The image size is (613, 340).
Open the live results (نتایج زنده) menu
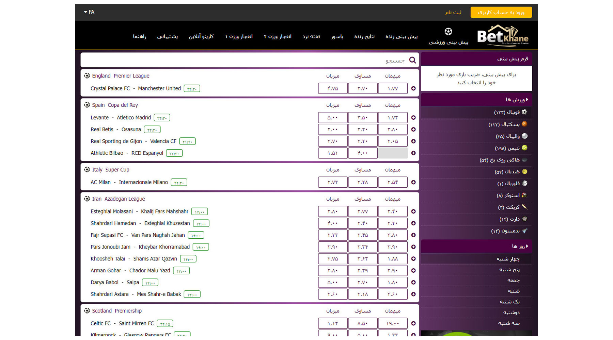pyautogui.click(x=364, y=36)
